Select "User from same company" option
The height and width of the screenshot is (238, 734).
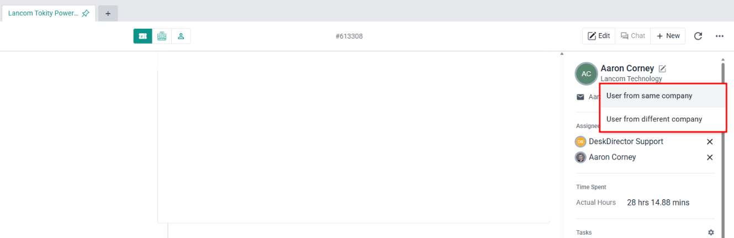tap(649, 96)
